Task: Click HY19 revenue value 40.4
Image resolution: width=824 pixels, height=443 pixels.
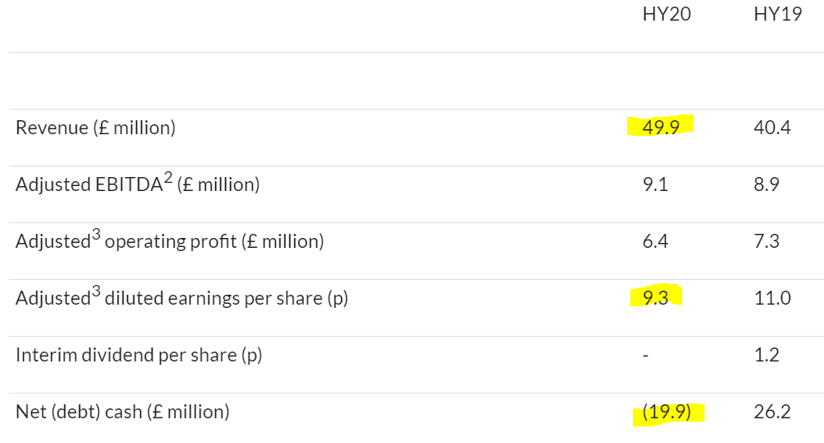Action: tap(772, 127)
